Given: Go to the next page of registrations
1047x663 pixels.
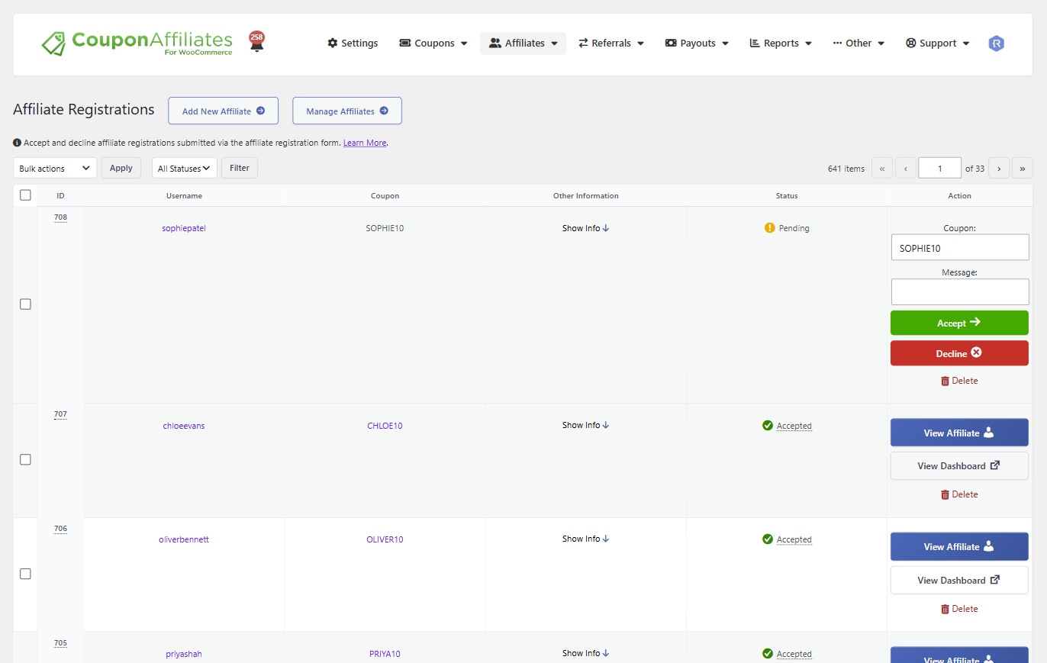Looking at the screenshot, I should 999,168.
